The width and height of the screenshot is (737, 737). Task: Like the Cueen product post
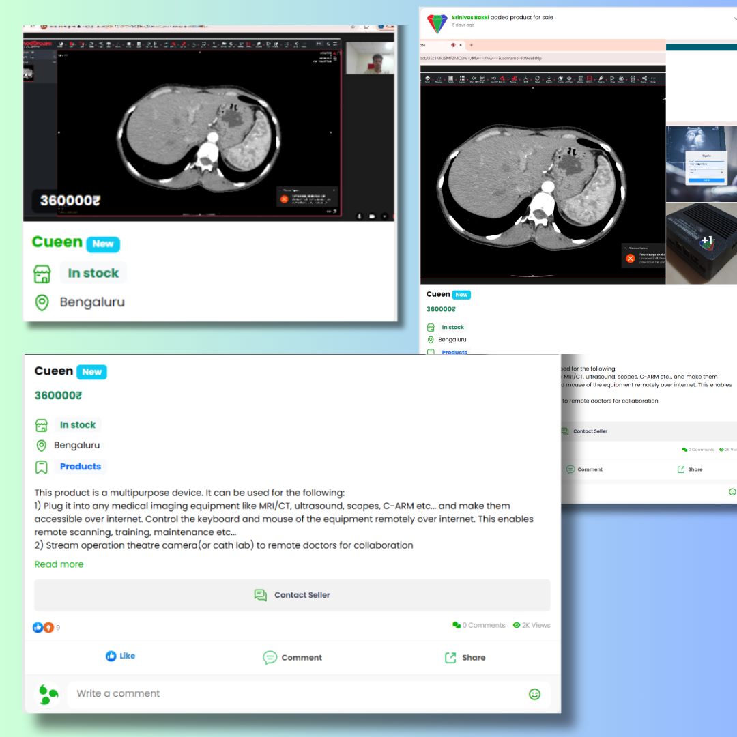[120, 656]
